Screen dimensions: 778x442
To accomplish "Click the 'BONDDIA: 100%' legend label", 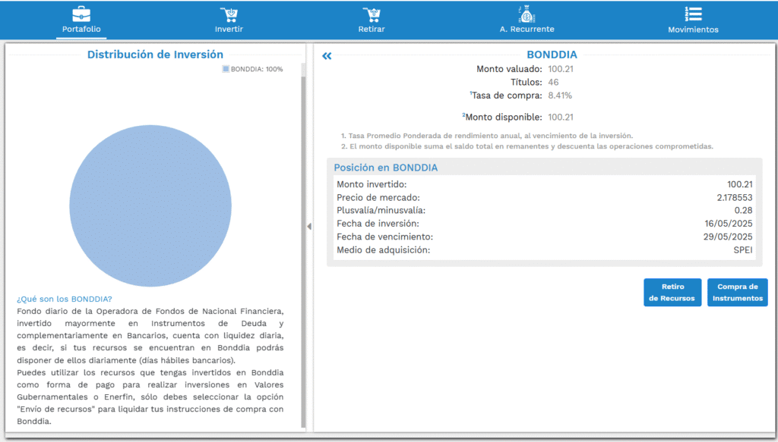I will [x=257, y=69].
